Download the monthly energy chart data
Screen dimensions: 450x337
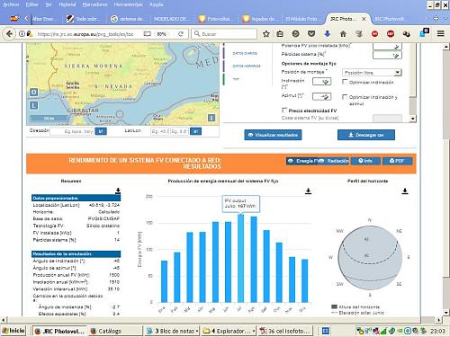(308, 191)
